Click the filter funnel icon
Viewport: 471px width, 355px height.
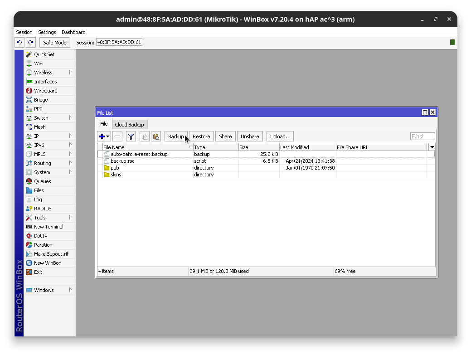point(131,136)
